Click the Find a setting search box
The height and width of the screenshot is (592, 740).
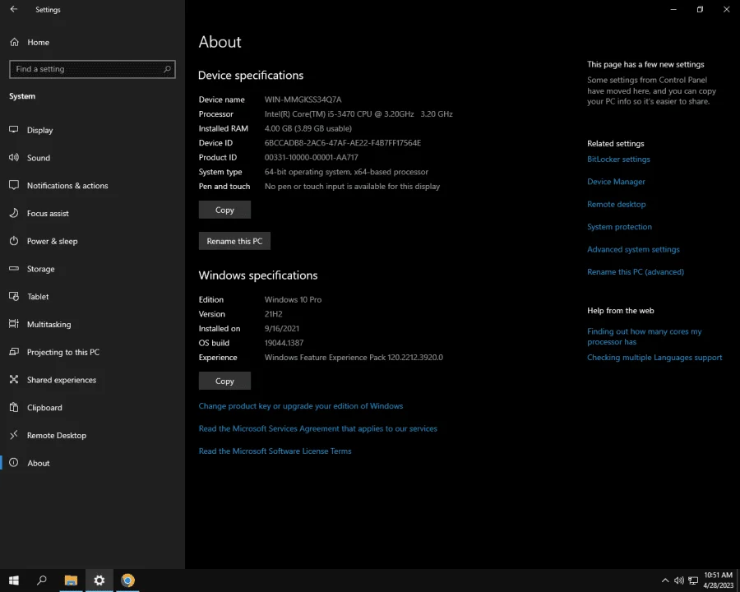92,69
